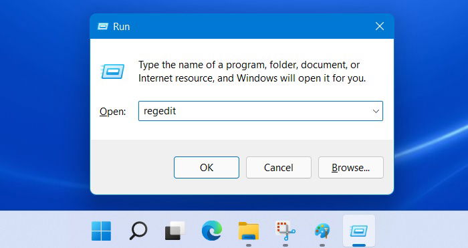The image size is (468, 248).
Task: Click the large Run dialog icon
Action: coord(112,72)
